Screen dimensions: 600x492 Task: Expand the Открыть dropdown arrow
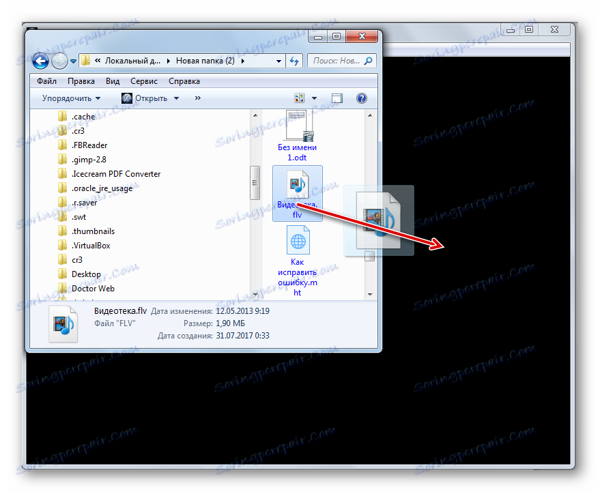point(176,98)
